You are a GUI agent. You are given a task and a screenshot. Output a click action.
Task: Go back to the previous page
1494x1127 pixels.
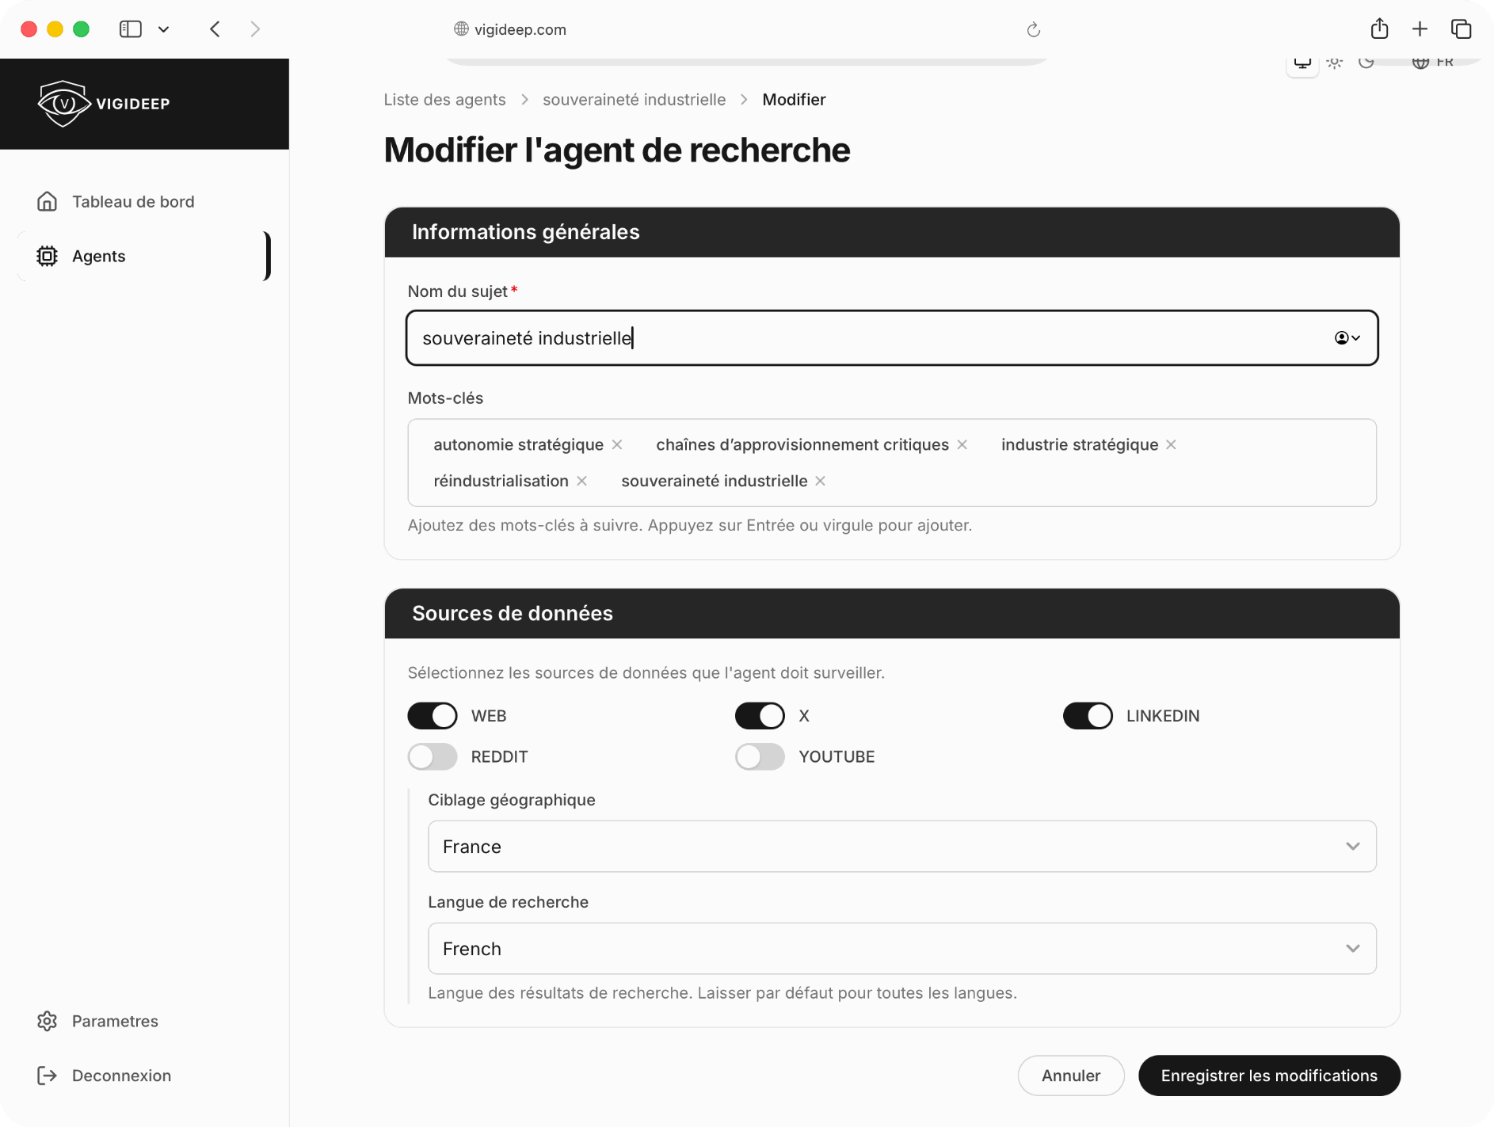click(215, 29)
